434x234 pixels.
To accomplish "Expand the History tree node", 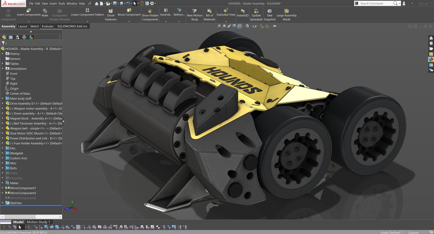I will (x=3, y=54).
